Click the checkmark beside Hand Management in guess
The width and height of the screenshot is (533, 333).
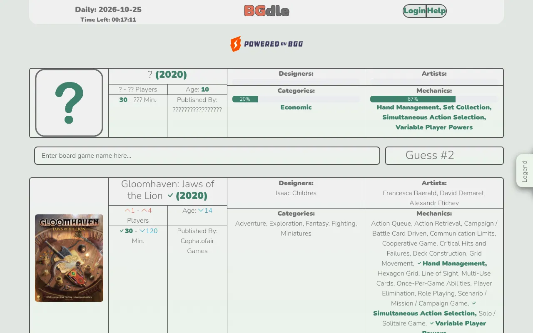[x=419, y=263]
